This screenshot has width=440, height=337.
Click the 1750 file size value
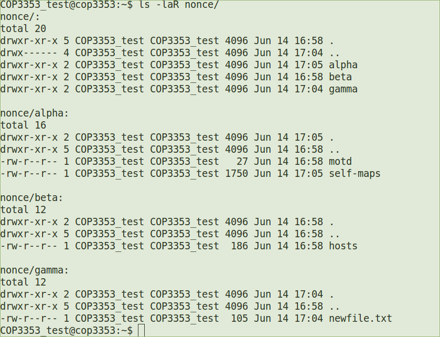point(237,174)
